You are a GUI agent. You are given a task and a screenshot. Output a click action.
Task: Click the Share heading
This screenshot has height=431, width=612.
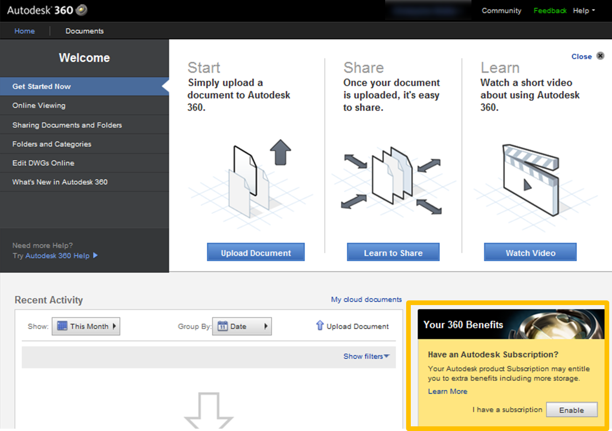[364, 68]
